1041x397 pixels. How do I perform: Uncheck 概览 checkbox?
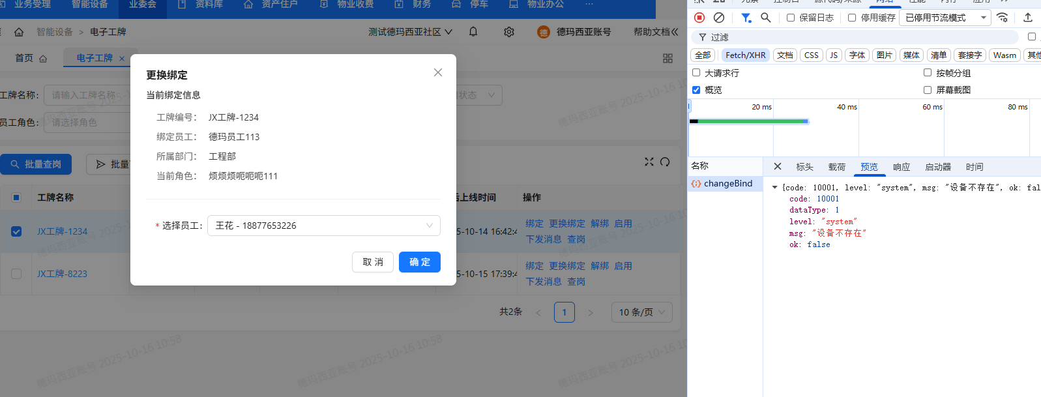point(696,90)
